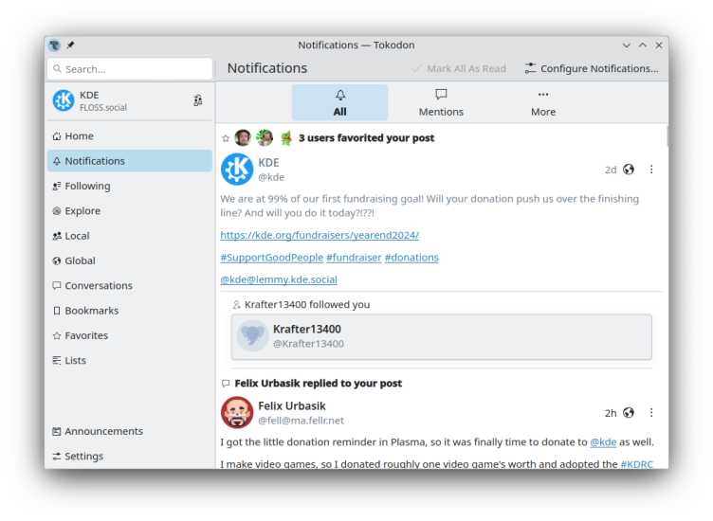Click the pin icon in the title bar
Viewport: 713px width, 521px height.
(x=70, y=45)
